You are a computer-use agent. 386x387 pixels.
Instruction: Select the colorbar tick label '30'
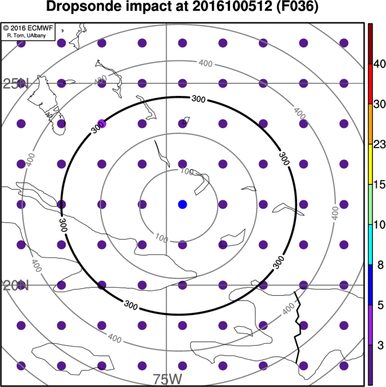(380, 104)
